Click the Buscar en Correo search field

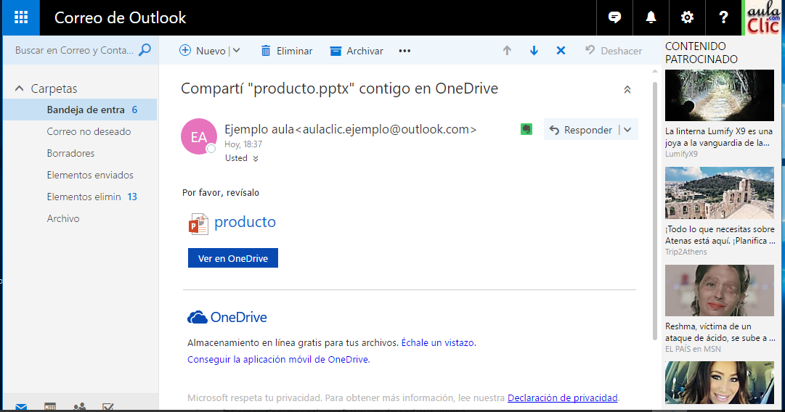[x=74, y=51]
